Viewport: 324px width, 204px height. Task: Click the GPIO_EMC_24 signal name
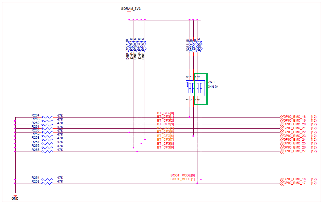pyautogui.click(x=294, y=140)
